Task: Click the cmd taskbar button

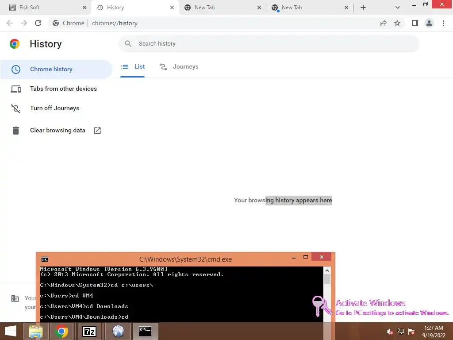Action: (x=145, y=331)
